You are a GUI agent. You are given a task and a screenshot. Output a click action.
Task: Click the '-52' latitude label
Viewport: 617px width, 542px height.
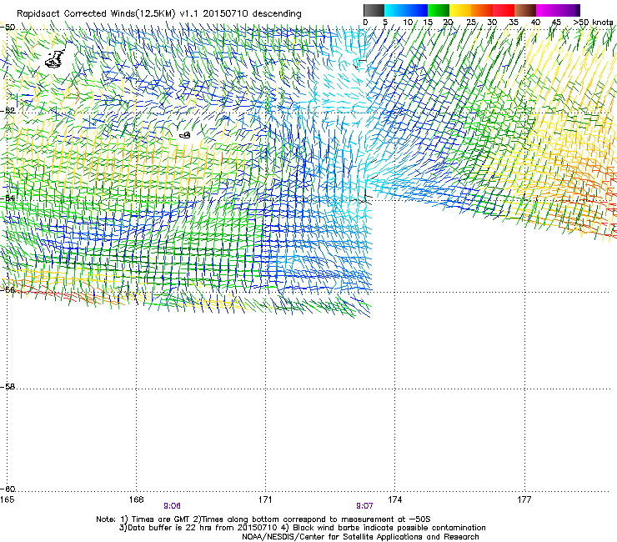click(x=8, y=111)
